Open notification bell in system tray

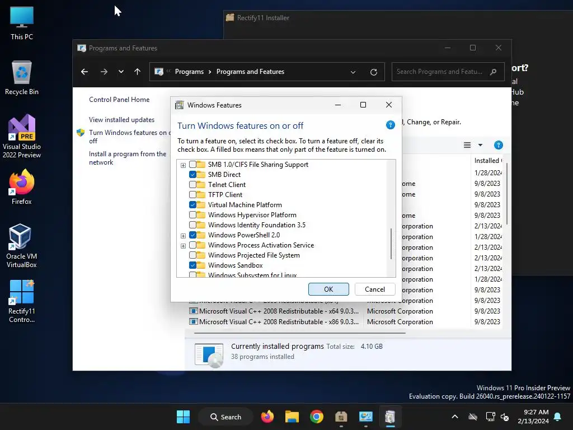(558, 417)
